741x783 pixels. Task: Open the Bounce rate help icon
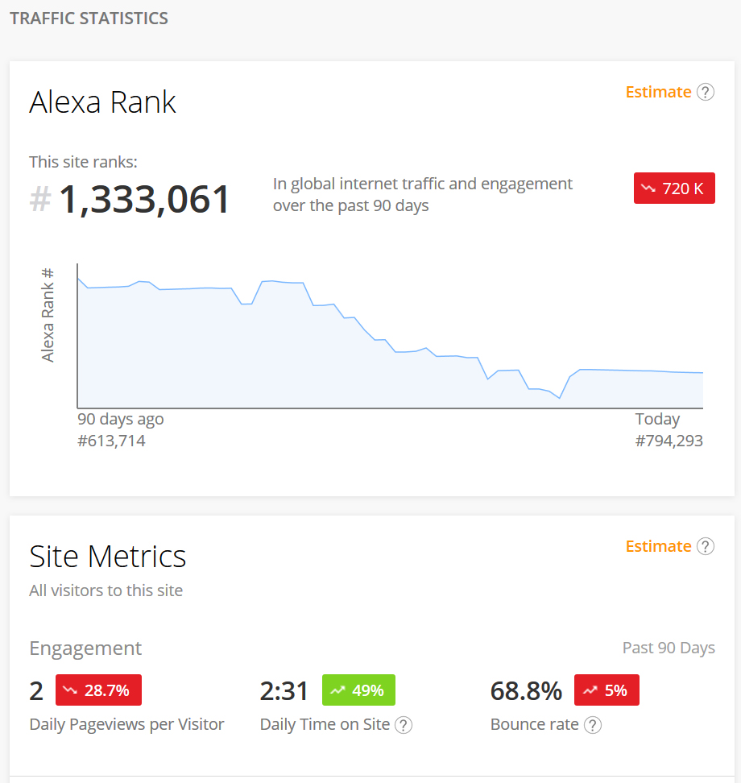tap(593, 725)
